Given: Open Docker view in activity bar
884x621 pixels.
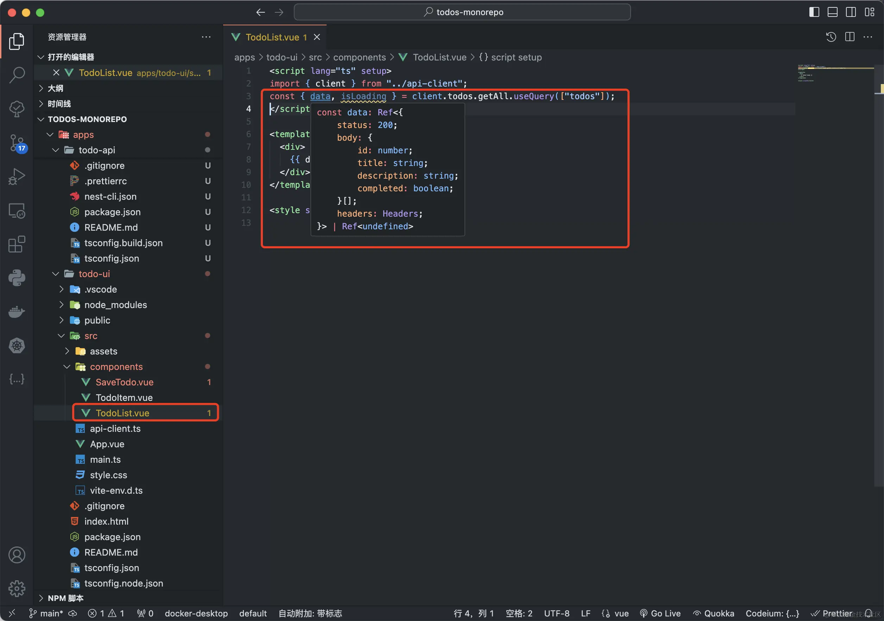Looking at the screenshot, I should [17, 312].
